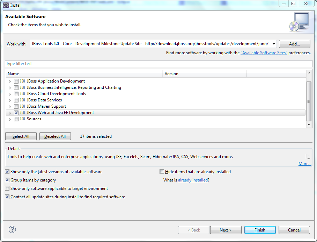Screen dimensions: 317x242
Task: Click the Version column header
Action: [204, 74]
